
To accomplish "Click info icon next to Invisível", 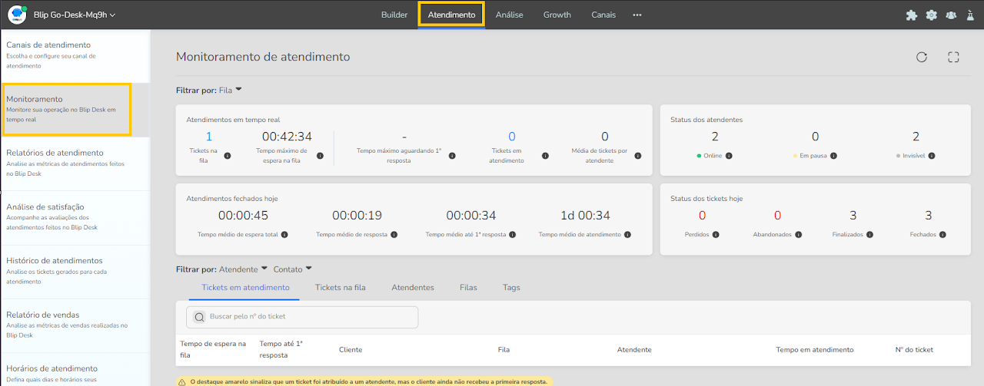I will pyautogui.click(x=932, y=156).
